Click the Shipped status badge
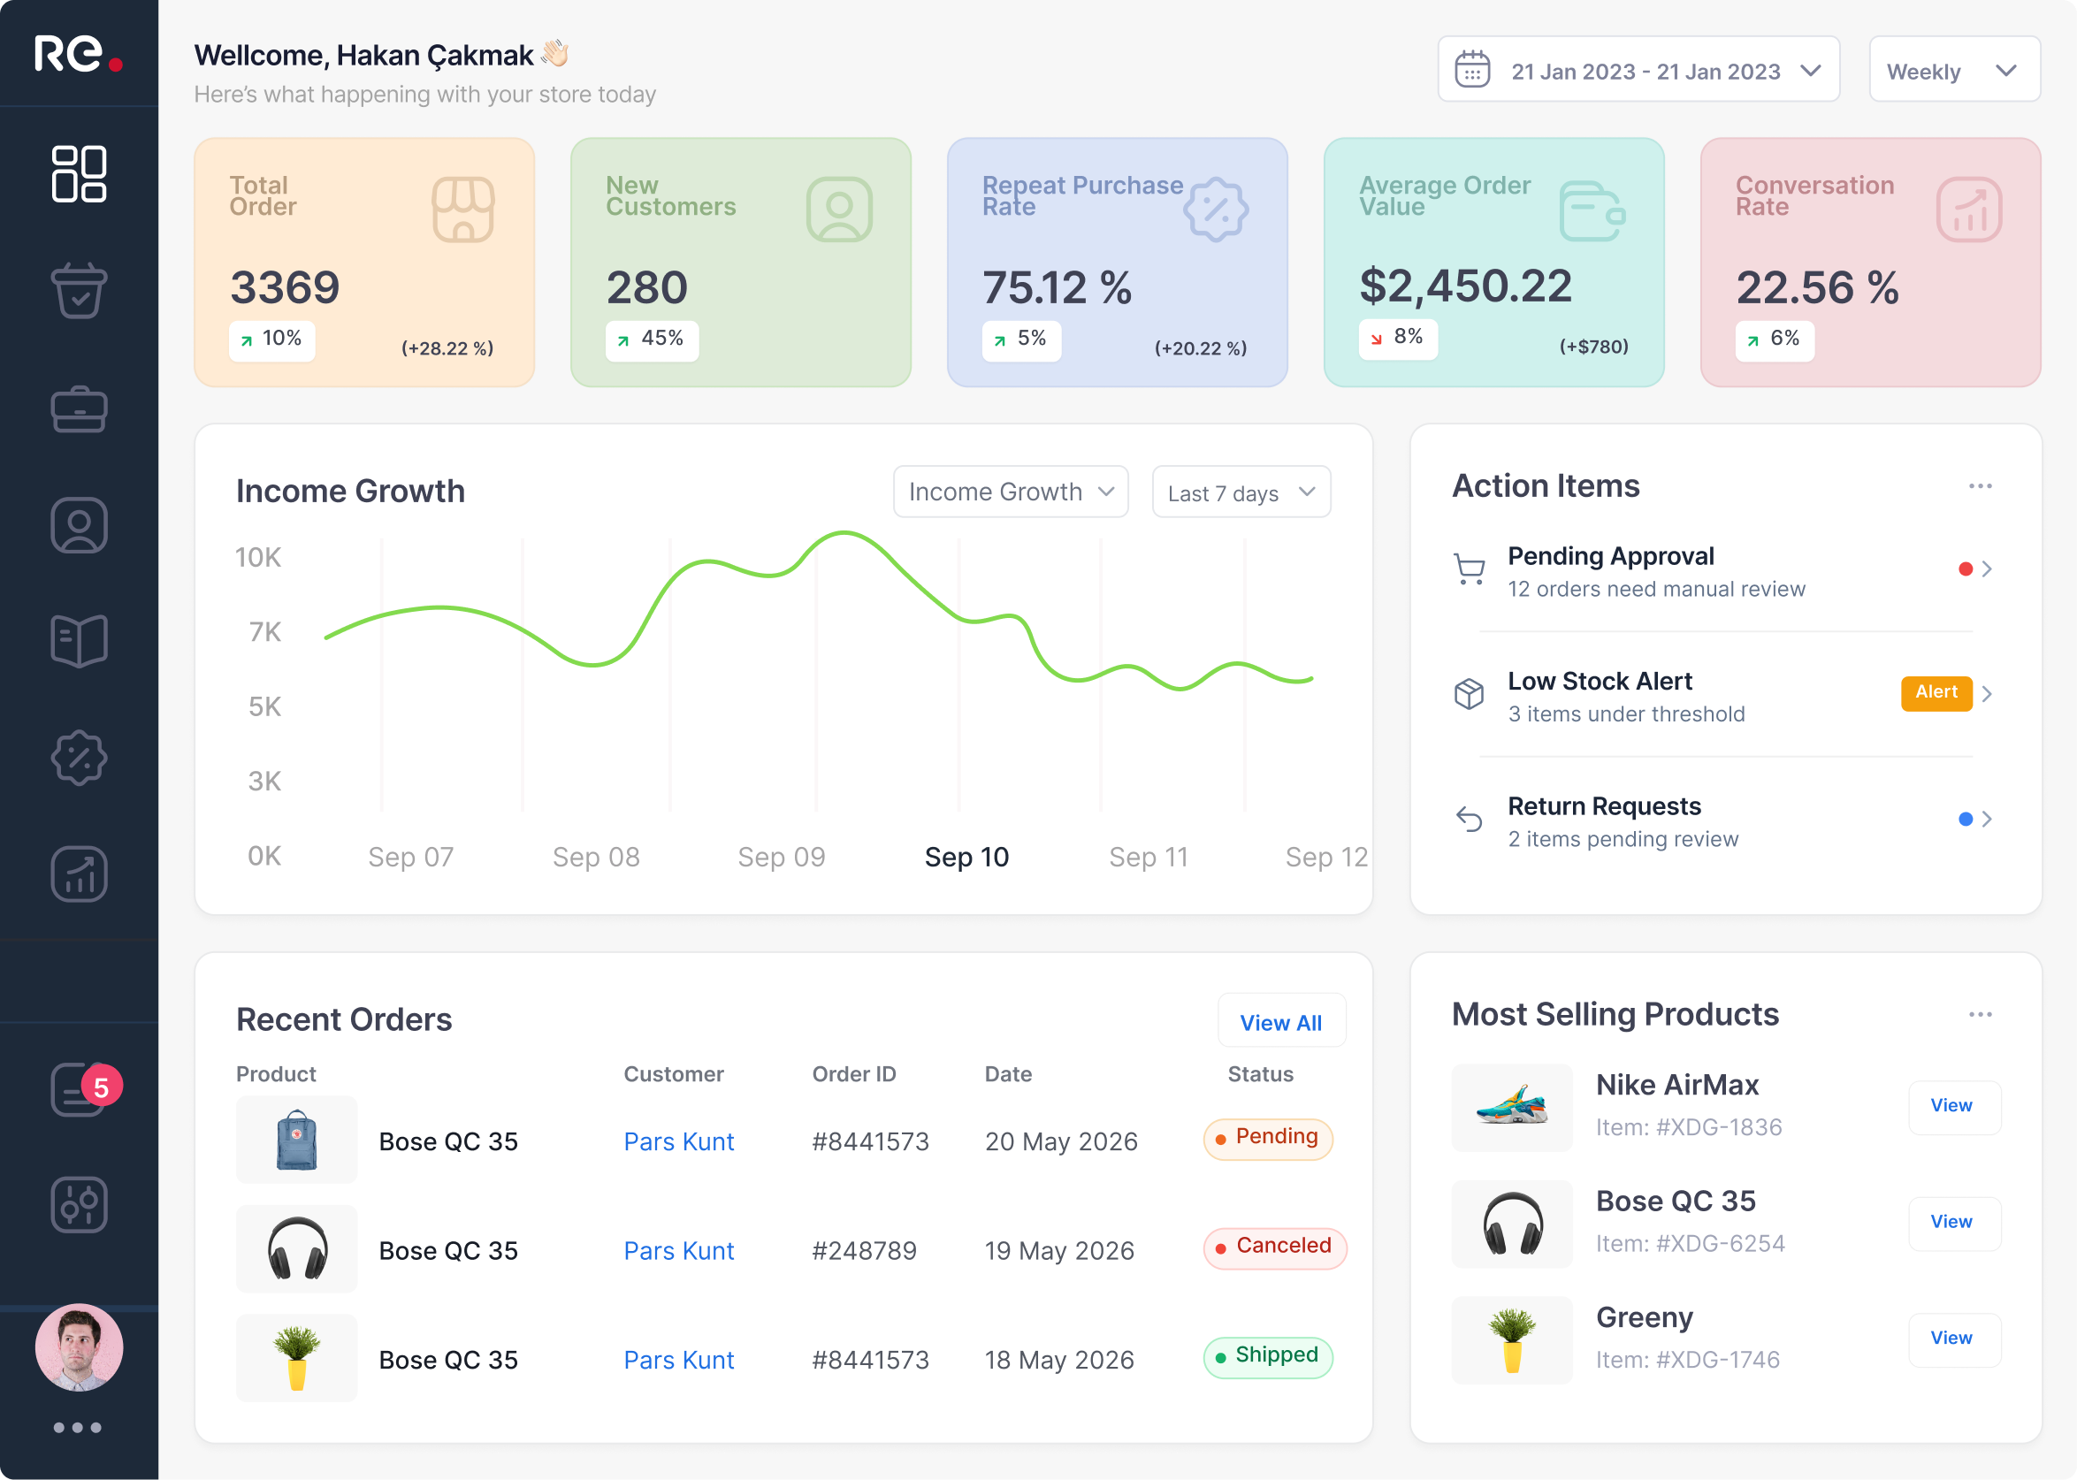The image size is (2077, 1480). tap(1268, 1358)
